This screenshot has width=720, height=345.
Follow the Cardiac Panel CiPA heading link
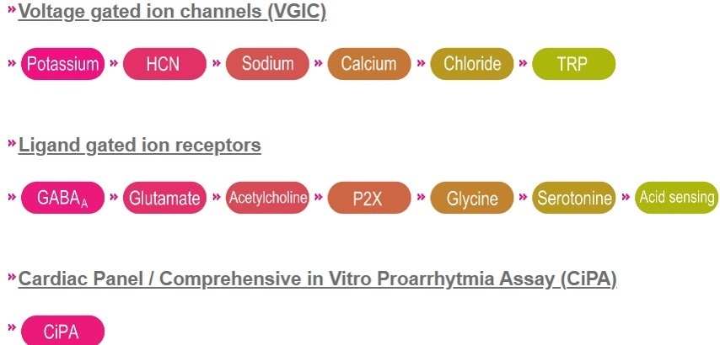317,279
